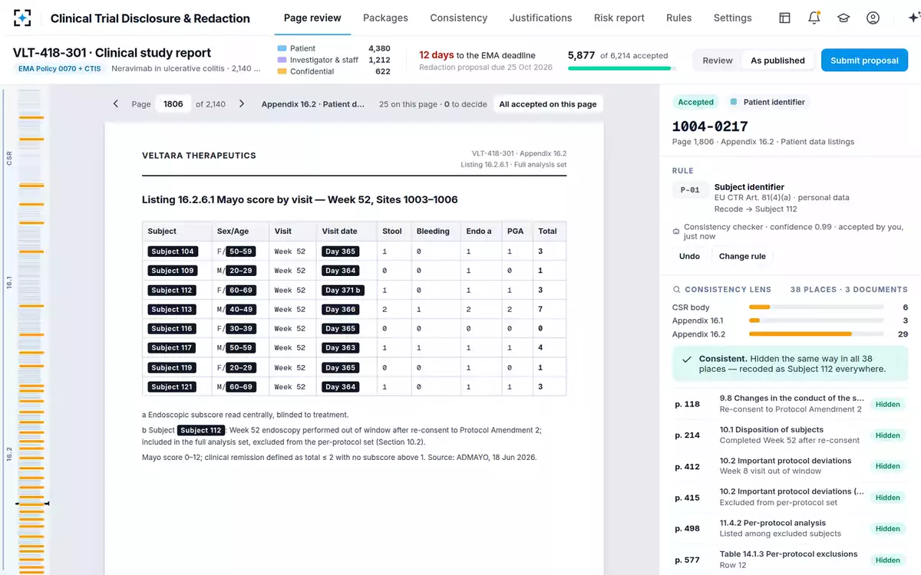Click Undo button
This screenshot has width=921, height=575.
click(x=689, y=256)
